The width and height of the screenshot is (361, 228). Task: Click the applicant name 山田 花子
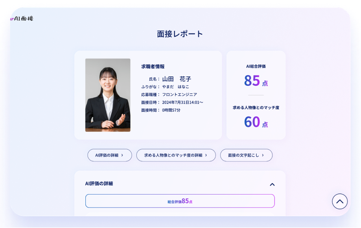pos(177,79)
